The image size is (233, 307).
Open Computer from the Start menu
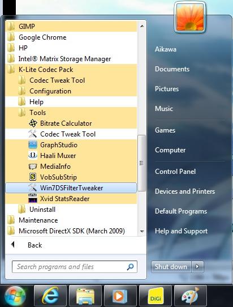[x=170, y=150]
